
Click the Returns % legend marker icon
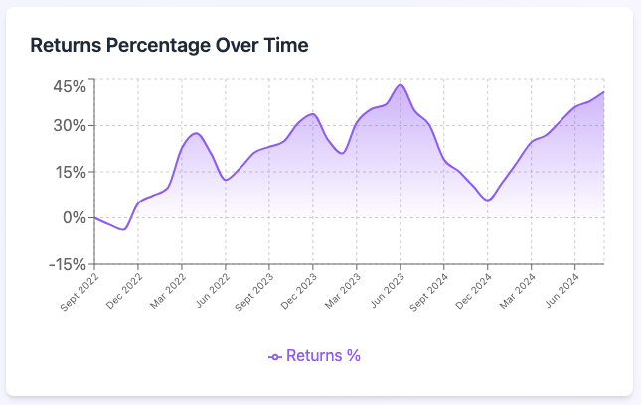[x=275, y=356]
